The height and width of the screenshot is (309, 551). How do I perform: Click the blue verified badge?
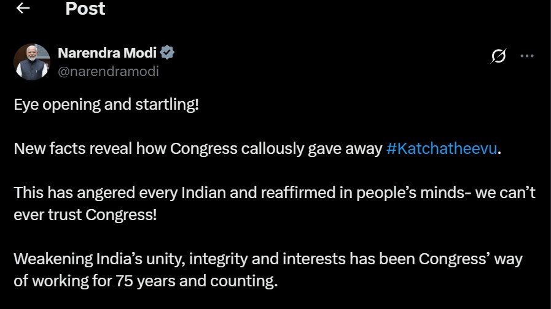168,53
